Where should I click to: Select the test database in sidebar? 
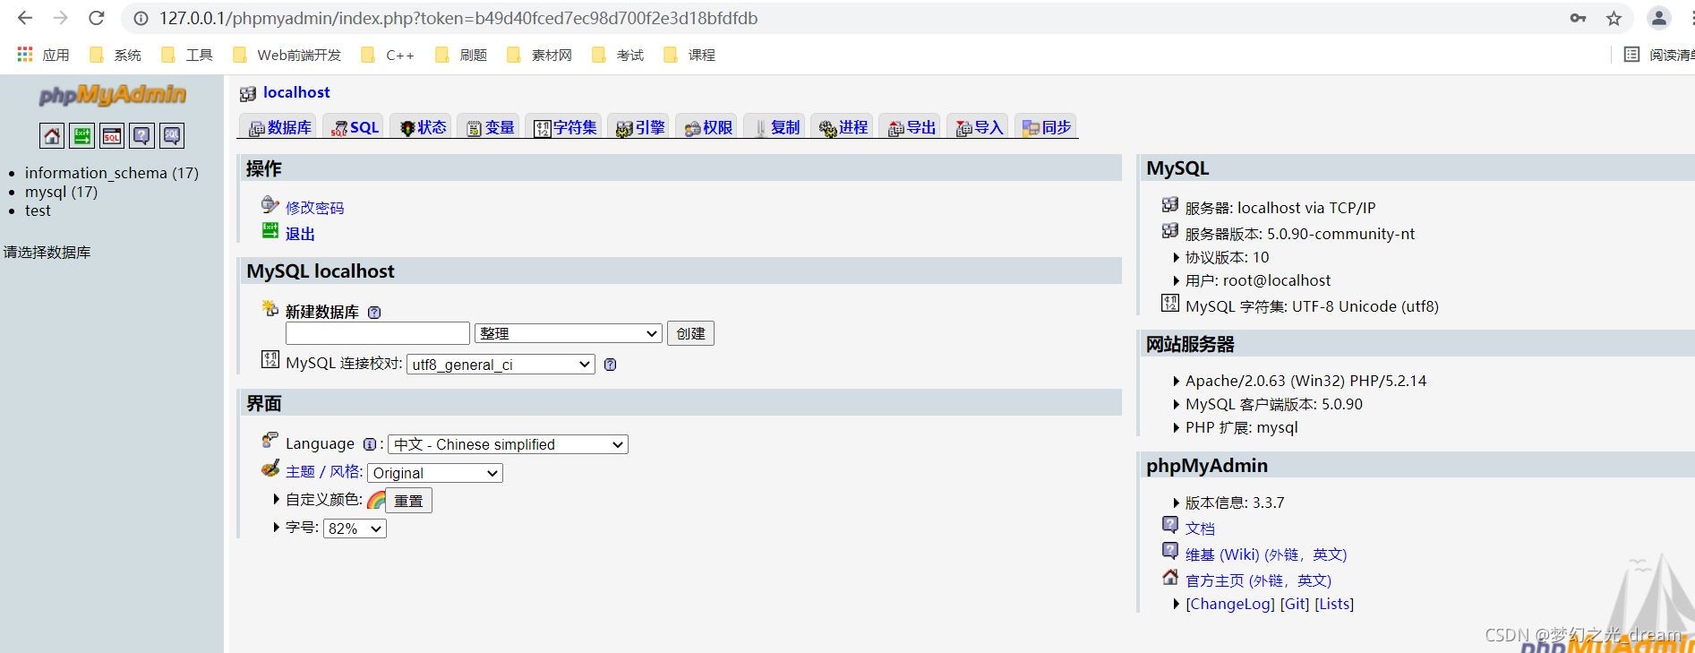38,211
